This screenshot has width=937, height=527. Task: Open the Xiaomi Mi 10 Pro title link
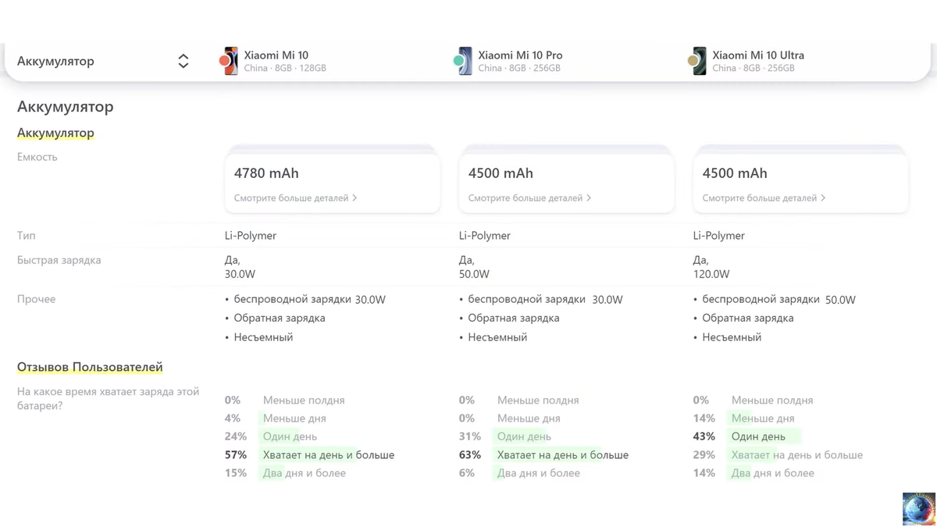(519, 55)
